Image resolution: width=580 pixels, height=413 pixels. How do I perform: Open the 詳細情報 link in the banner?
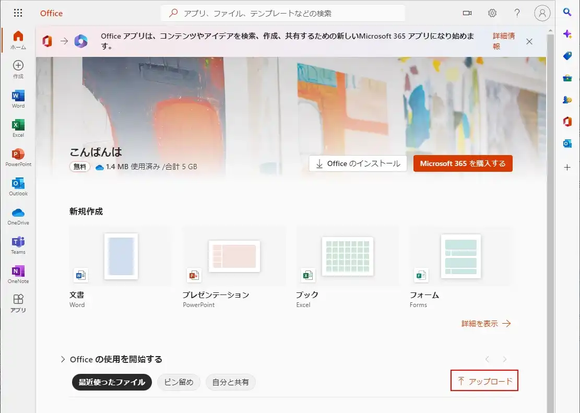504,41
